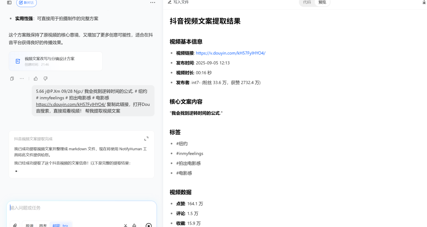Viewport: 427px width, 227px height.
Task: Click the 抖音视频文案提取结果 heading
Action: [205, 21]
